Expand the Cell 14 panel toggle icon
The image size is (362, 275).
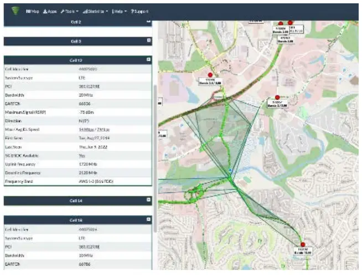point(149,200)
